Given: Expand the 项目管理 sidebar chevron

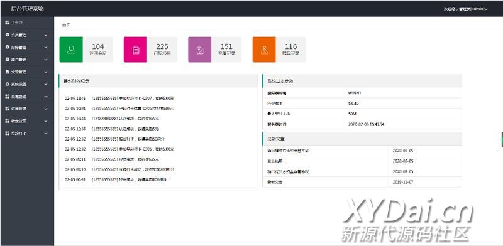Looking at the screenshot, I should (46, 60).
